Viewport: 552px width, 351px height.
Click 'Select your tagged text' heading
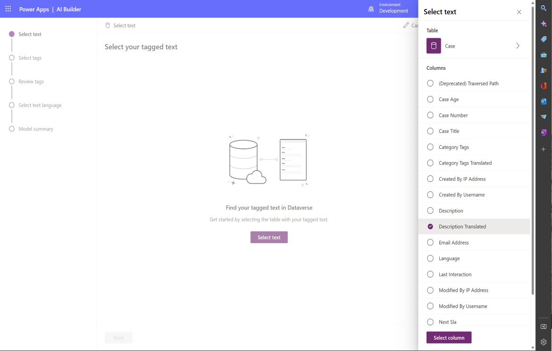tap(141, 47)
